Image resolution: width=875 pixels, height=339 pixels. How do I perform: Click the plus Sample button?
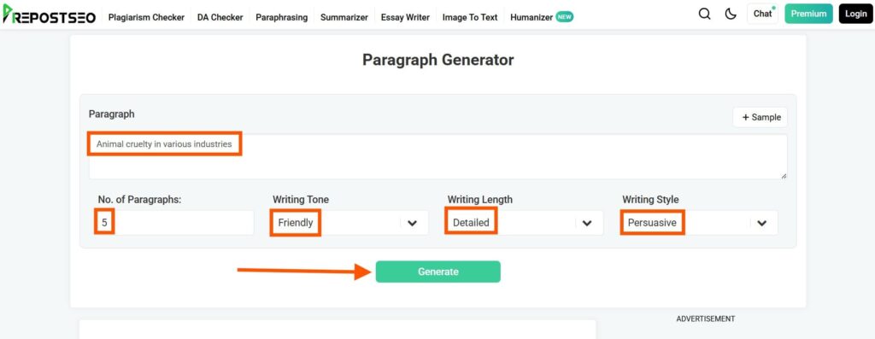pos(760,117)
